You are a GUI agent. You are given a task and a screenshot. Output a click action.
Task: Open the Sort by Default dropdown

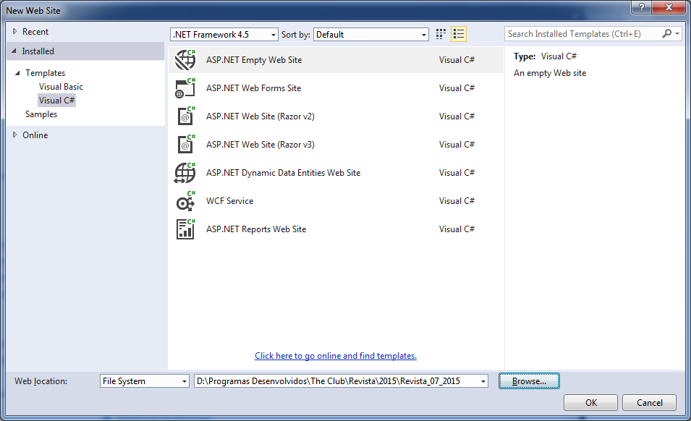tap(371, 34)
